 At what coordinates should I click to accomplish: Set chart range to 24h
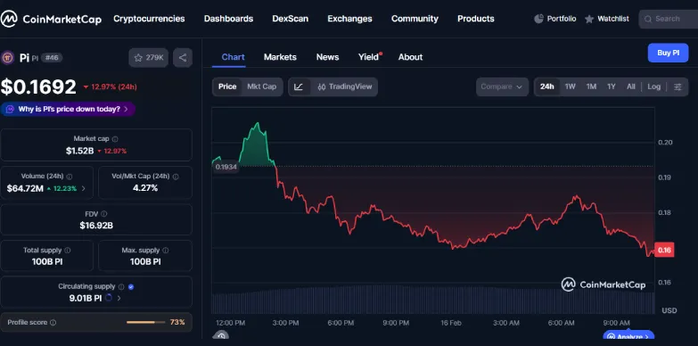click(x=547, y=86)
